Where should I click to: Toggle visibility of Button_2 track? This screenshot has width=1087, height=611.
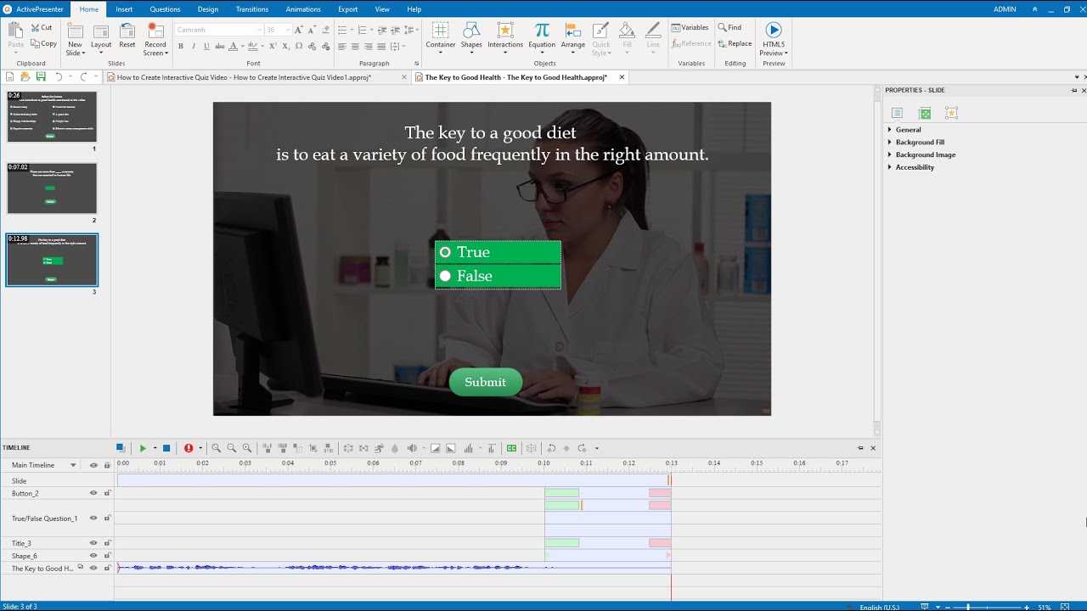pos(93,493)
